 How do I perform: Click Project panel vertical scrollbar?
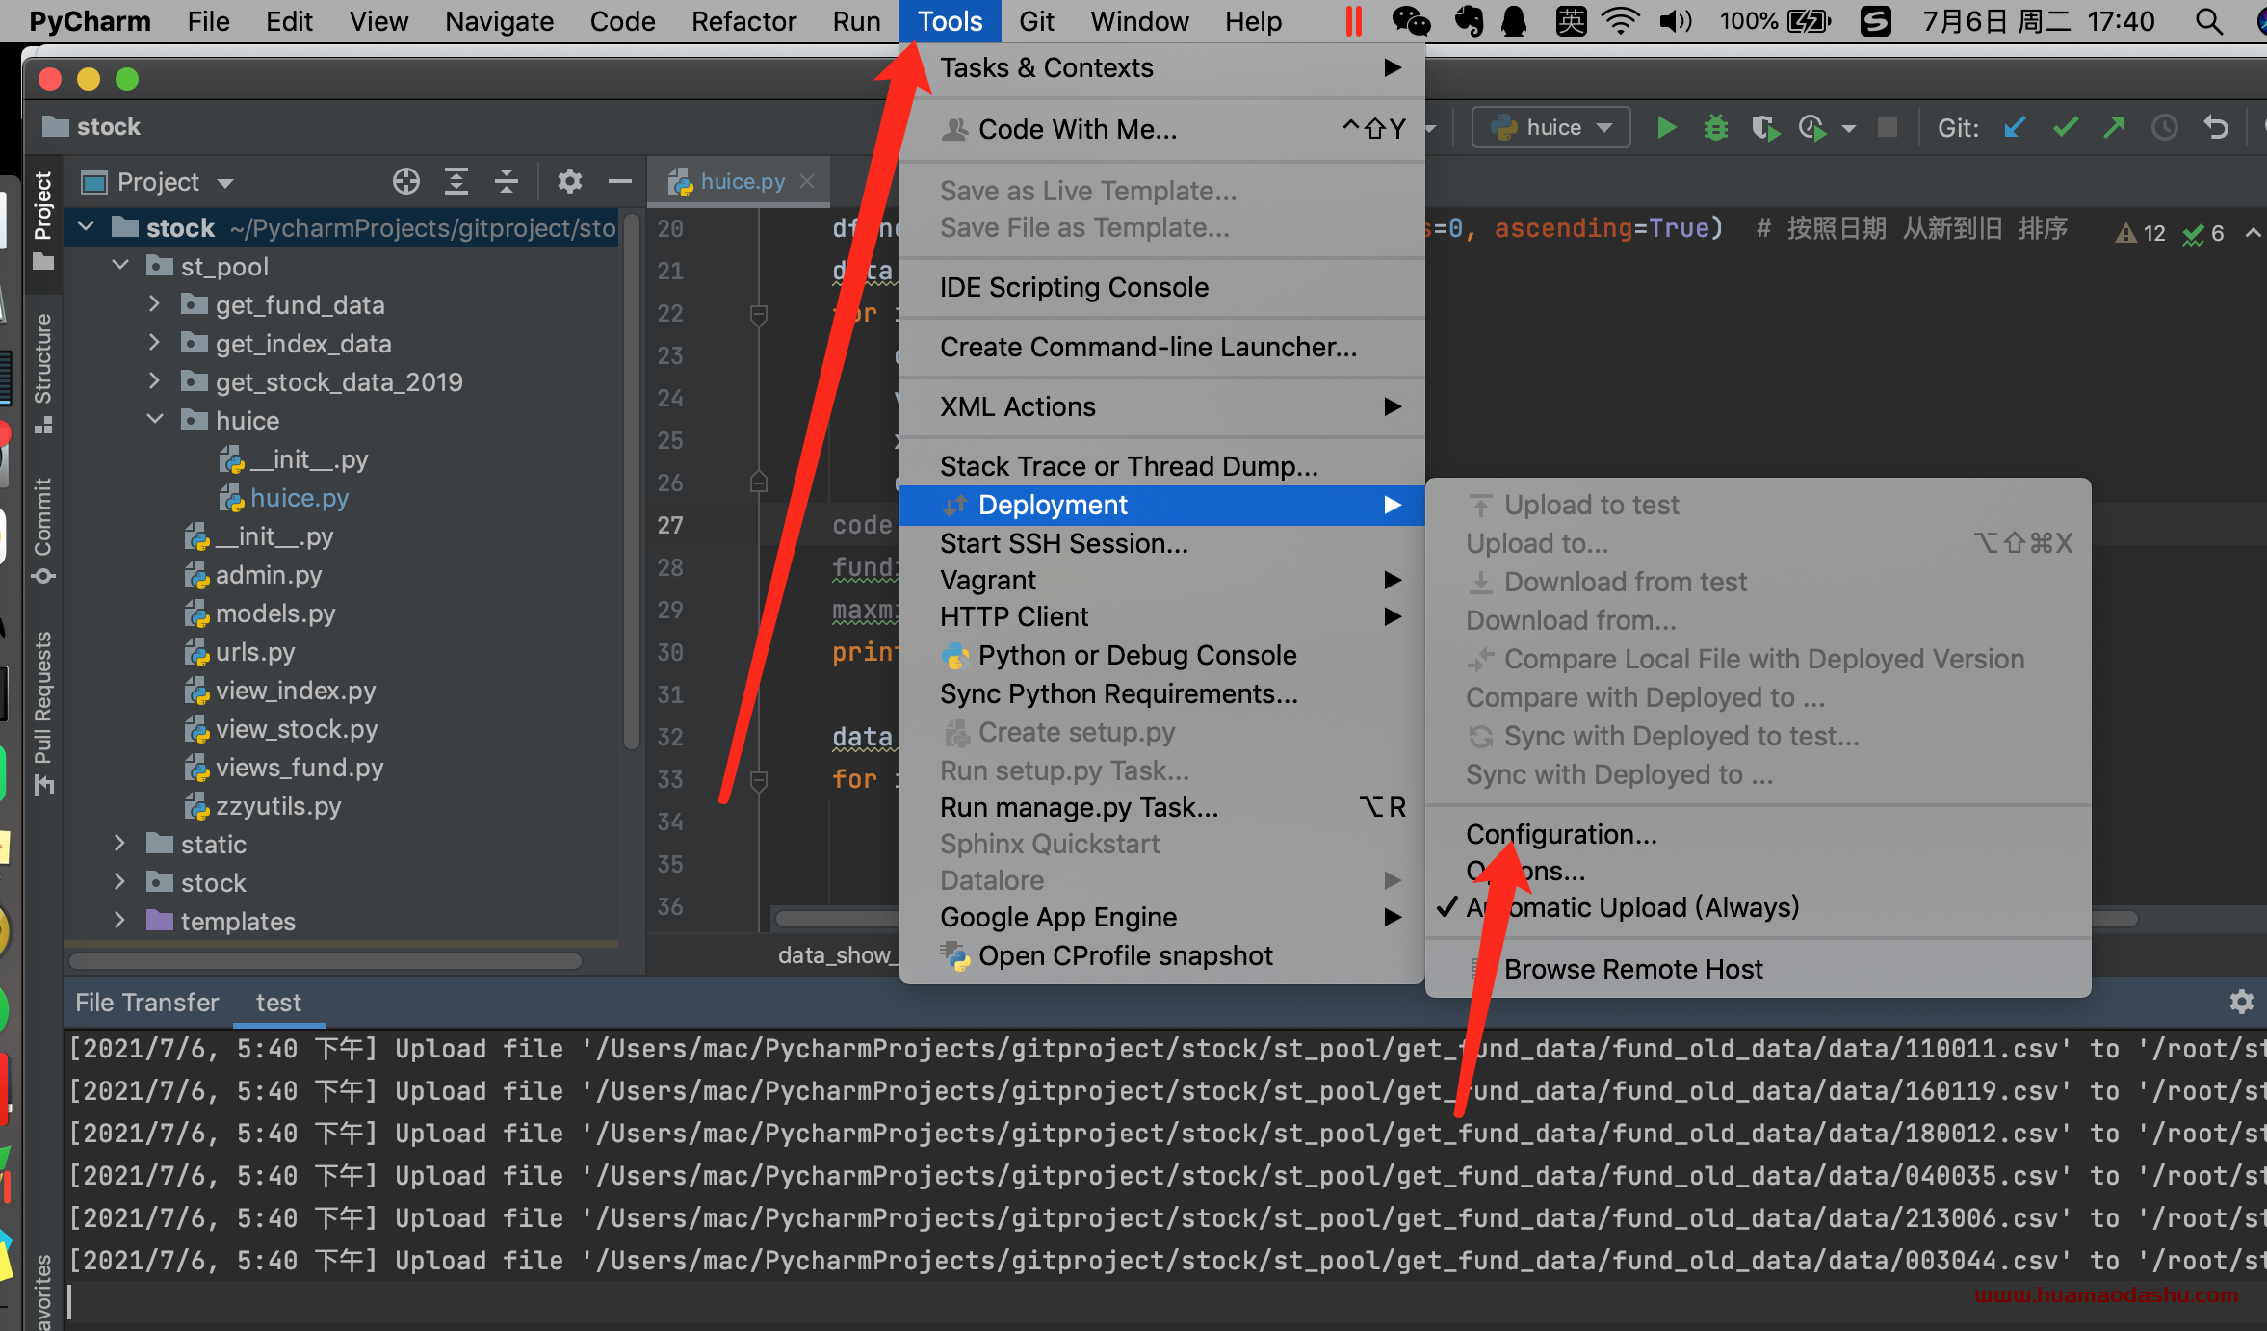tap(631, 482)
